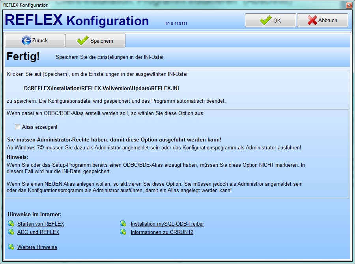Click the 'REFLEX Konfiguration' title bar text
Screen dimensions: 355x264
(26, 5)
